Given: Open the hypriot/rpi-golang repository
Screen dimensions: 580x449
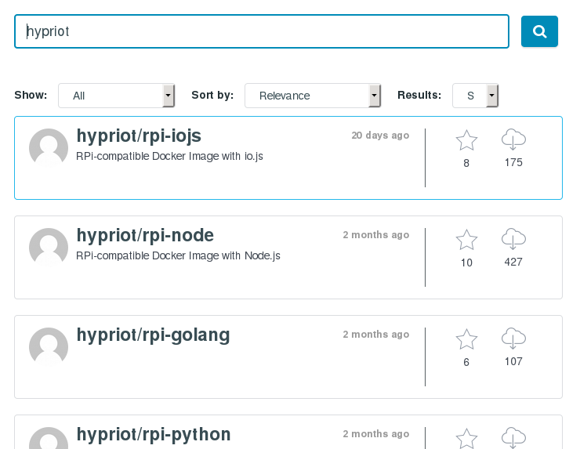Looking at the screenshot, I should click(153, 335).
